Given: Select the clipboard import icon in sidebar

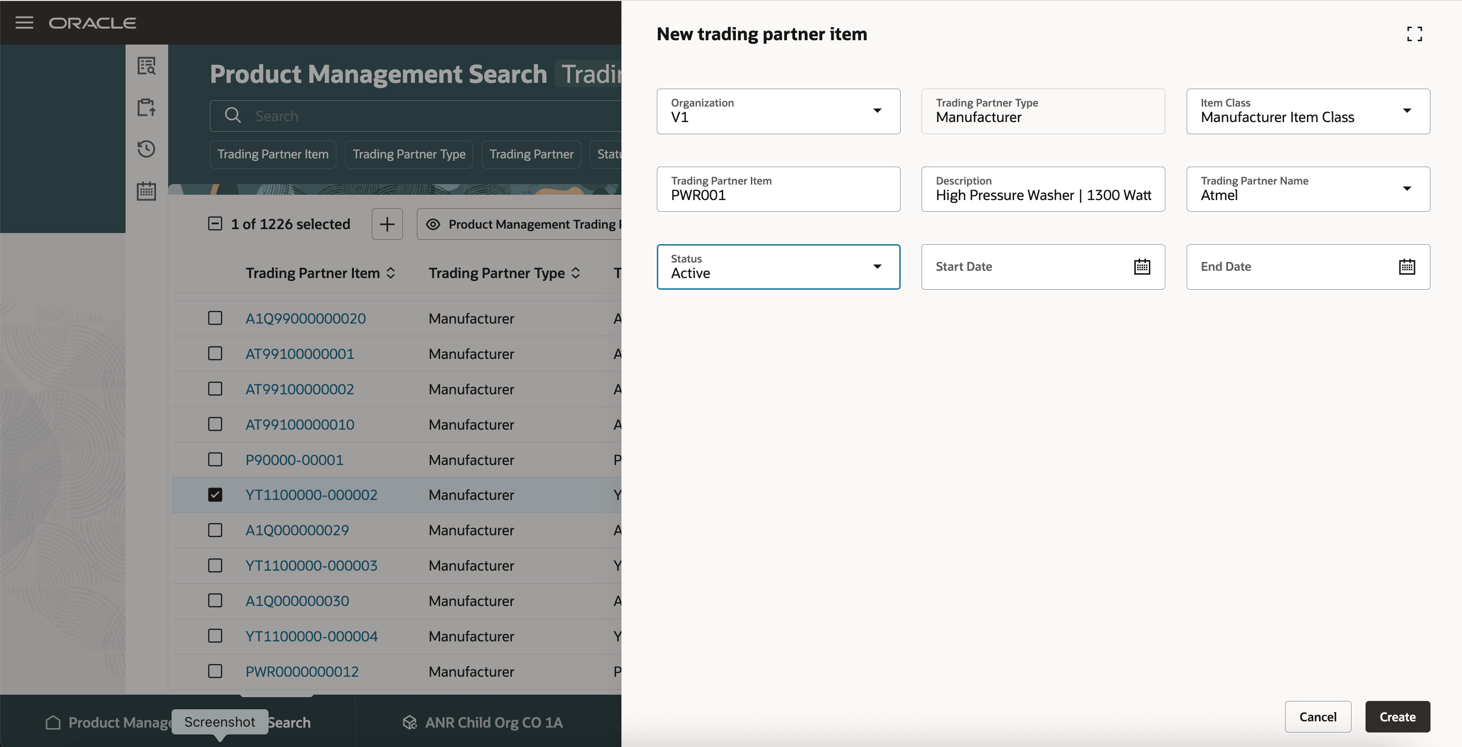Looking at the screenshot, I should coord(146,107).
